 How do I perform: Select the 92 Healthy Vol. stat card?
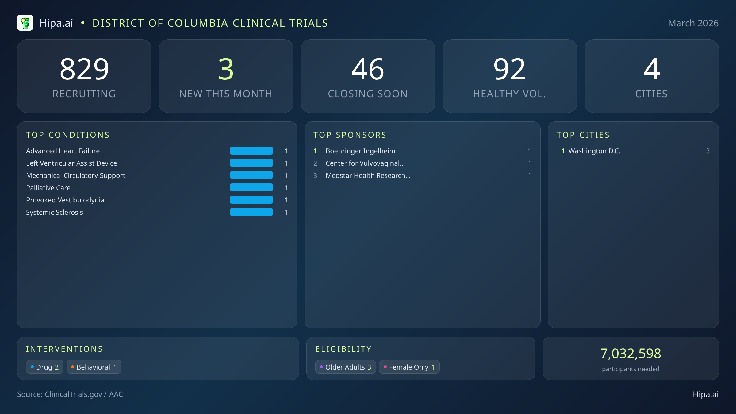coord(510,76)
